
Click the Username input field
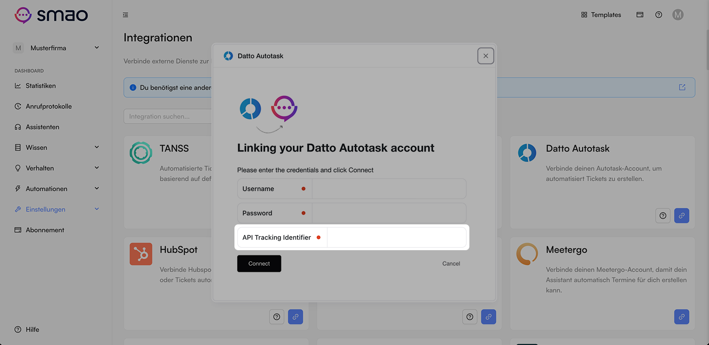[x=389, y=189]
